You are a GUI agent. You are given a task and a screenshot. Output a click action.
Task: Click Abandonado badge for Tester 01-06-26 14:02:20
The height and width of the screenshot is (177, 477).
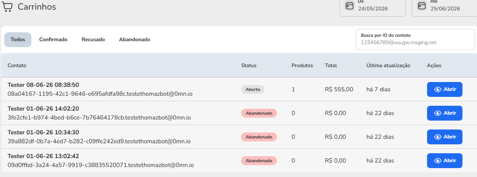coord(259,113)
